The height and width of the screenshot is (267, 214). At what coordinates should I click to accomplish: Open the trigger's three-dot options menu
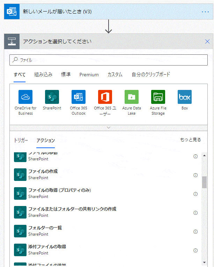point(205,12)
